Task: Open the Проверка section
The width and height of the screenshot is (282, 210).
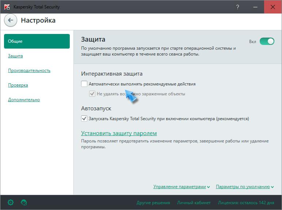Action: (18, 85)
